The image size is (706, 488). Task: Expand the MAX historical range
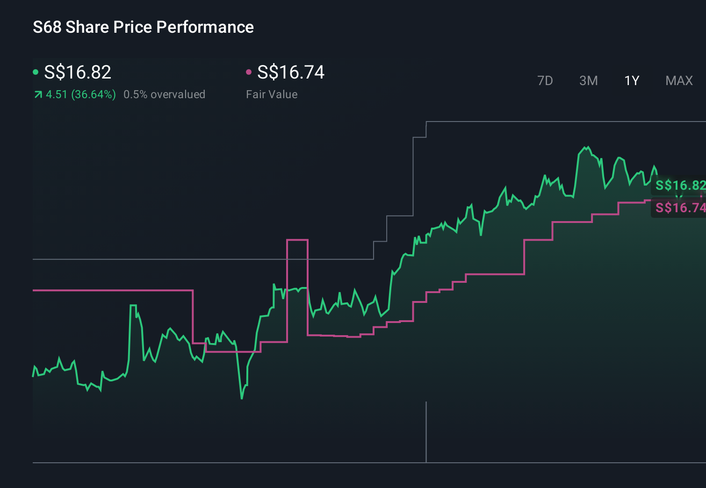click(x=679, y=80)
